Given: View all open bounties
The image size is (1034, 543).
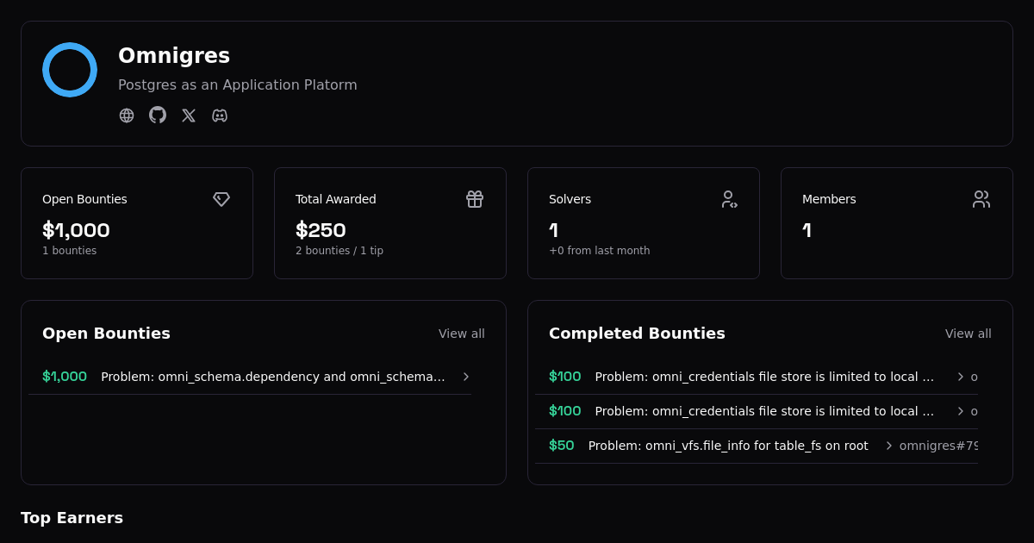Looking at the screenshot, I should 461,334.
